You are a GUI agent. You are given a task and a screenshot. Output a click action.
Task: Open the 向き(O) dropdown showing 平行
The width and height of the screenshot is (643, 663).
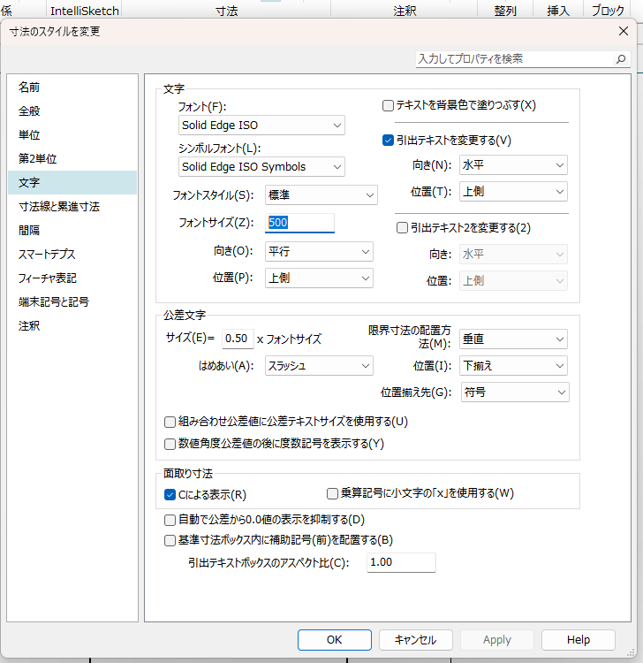[319, 252]
